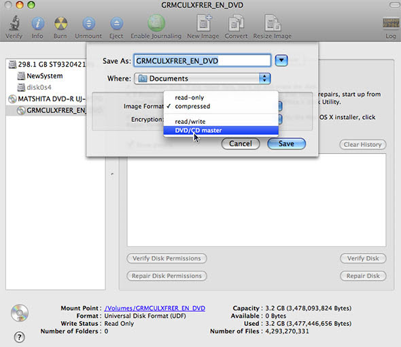Open the /Volumes/GRMCULXFRER_EN_DVD mount point link
Viewport: 401px width, 347px height.
pyautogui.click(x=155, y=308)
